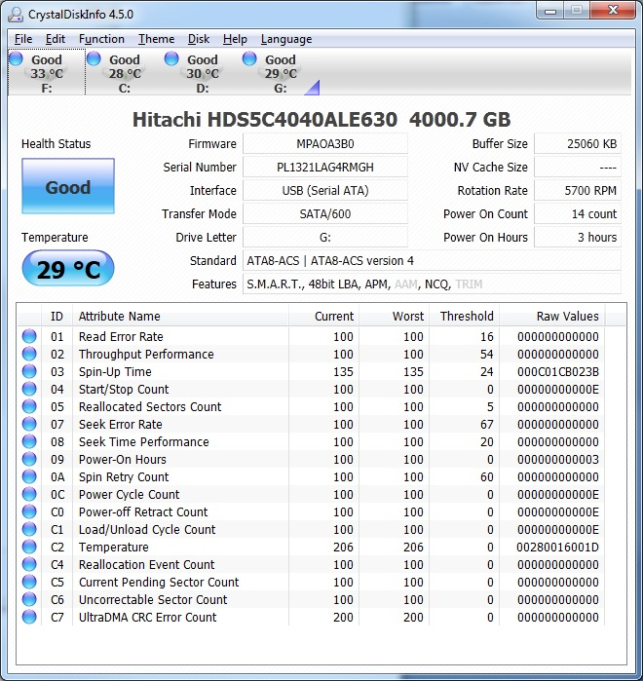Select drive D: tab showing 30 °C
Viewport: 643px width, 681px height.
pyautogui.click(x=203, y=72)
